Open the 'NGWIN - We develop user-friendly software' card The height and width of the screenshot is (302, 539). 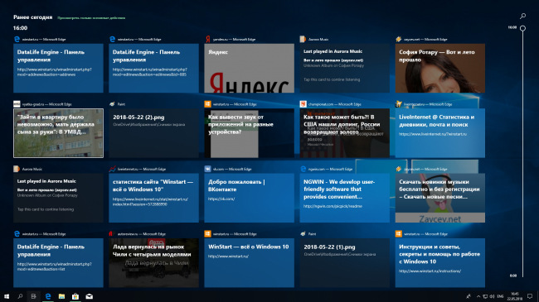pos(344,198)
